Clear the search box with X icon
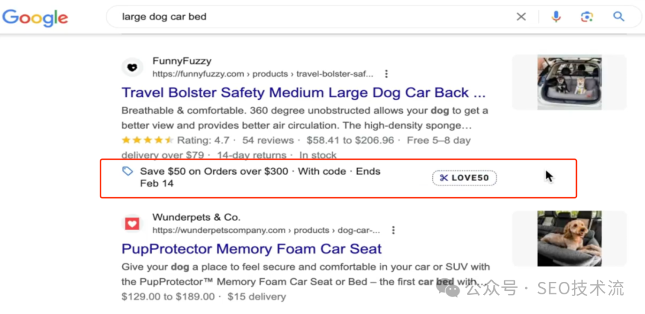 click(x=521, y=17)
